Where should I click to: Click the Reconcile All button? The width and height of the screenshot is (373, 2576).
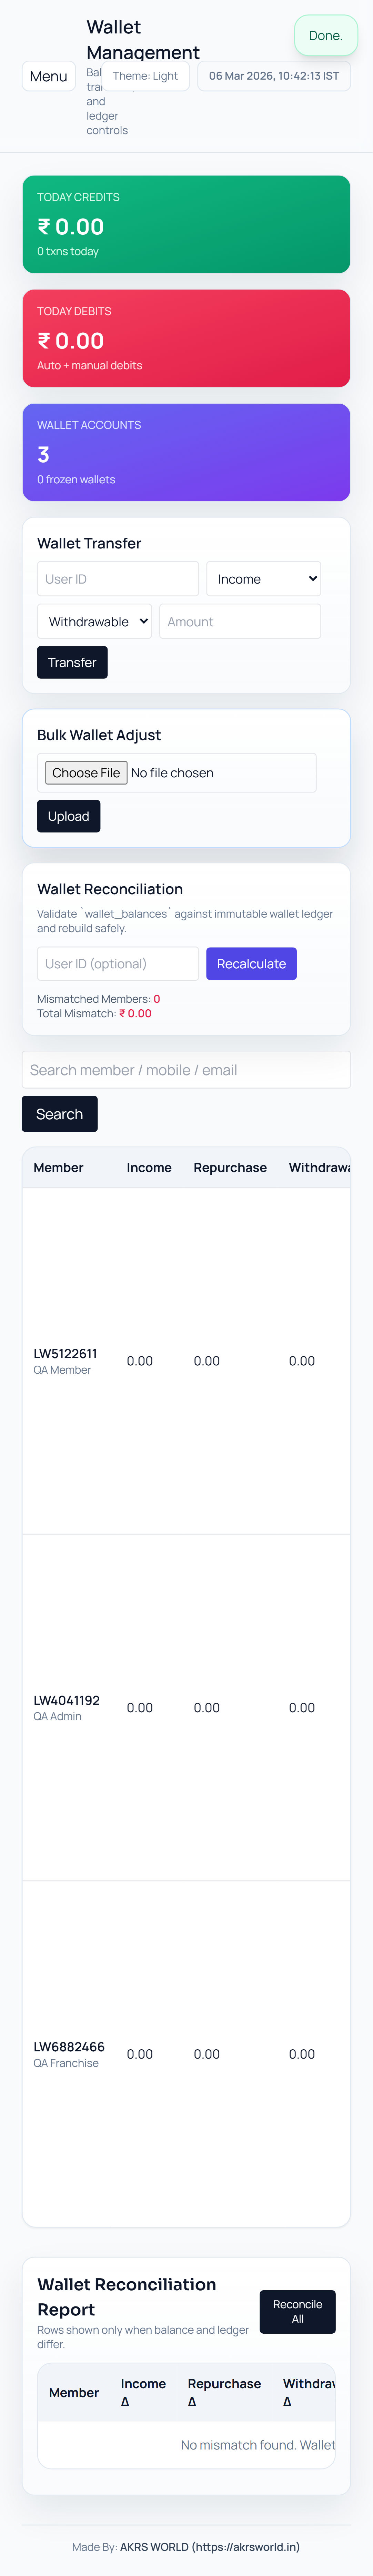[x=297, y=2311]
